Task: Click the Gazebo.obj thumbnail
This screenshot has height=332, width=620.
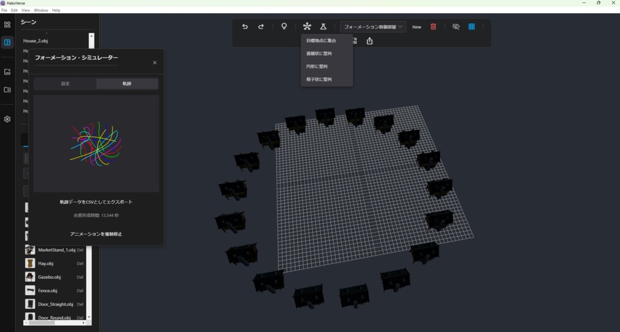Action: pos(30,277)
